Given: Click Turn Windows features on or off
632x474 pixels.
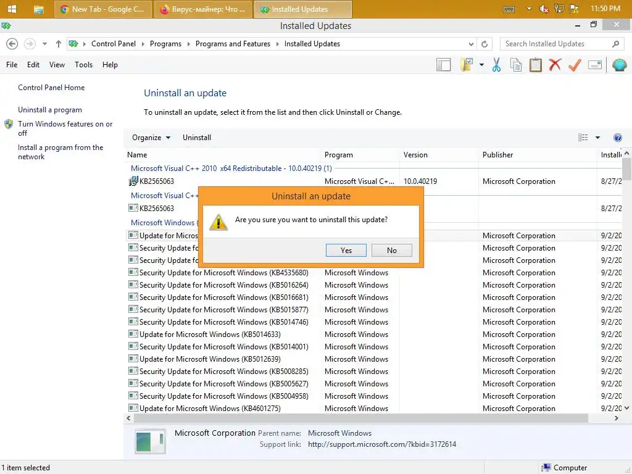Looking at the screenshot, I should pyautogui.click(x=65, y=128).
